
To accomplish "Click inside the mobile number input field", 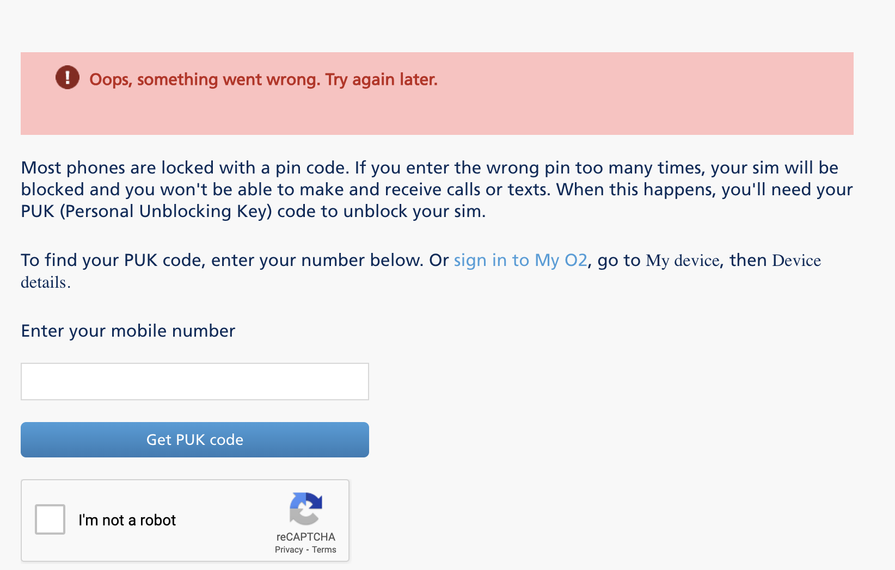I will coord(194,381).
